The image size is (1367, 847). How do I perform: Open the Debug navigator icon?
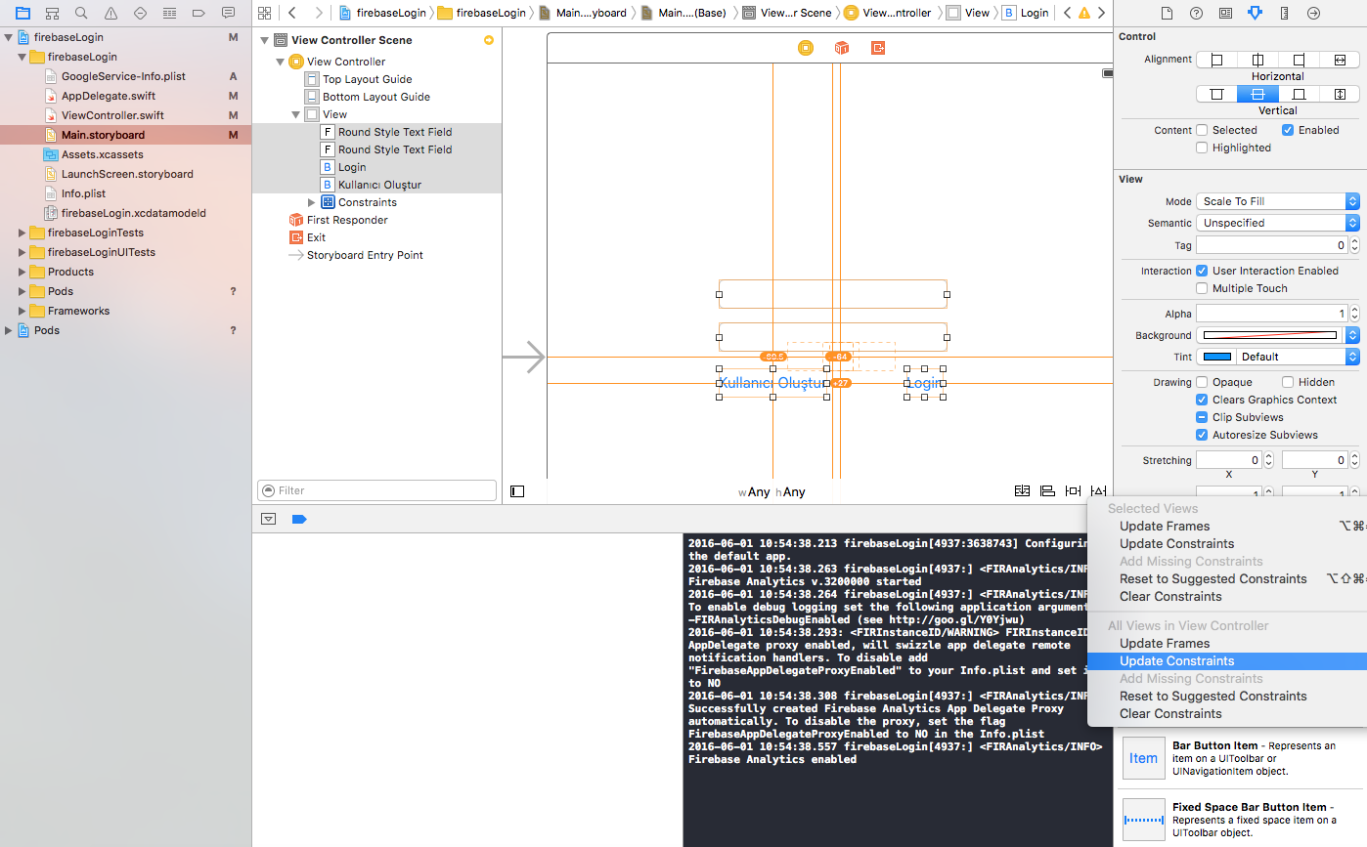point(169,13)
